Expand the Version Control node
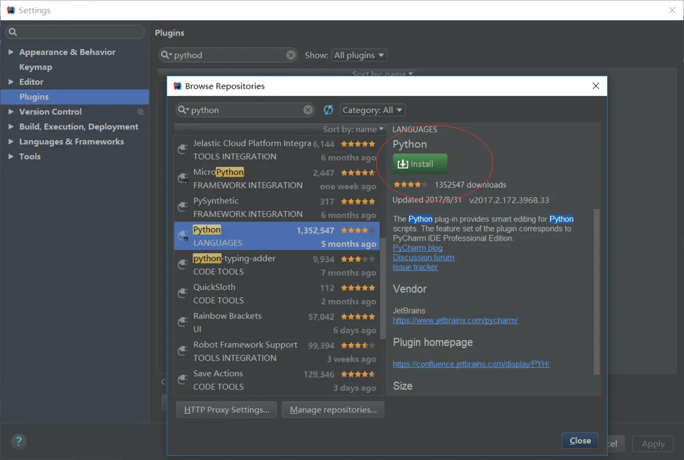 coord(10,111)
